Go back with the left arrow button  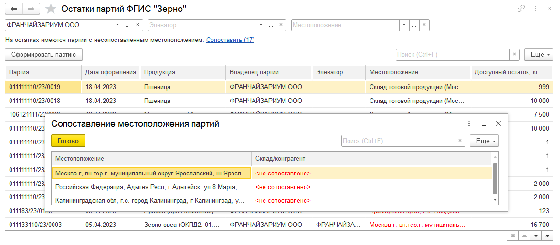coord(13,9)
